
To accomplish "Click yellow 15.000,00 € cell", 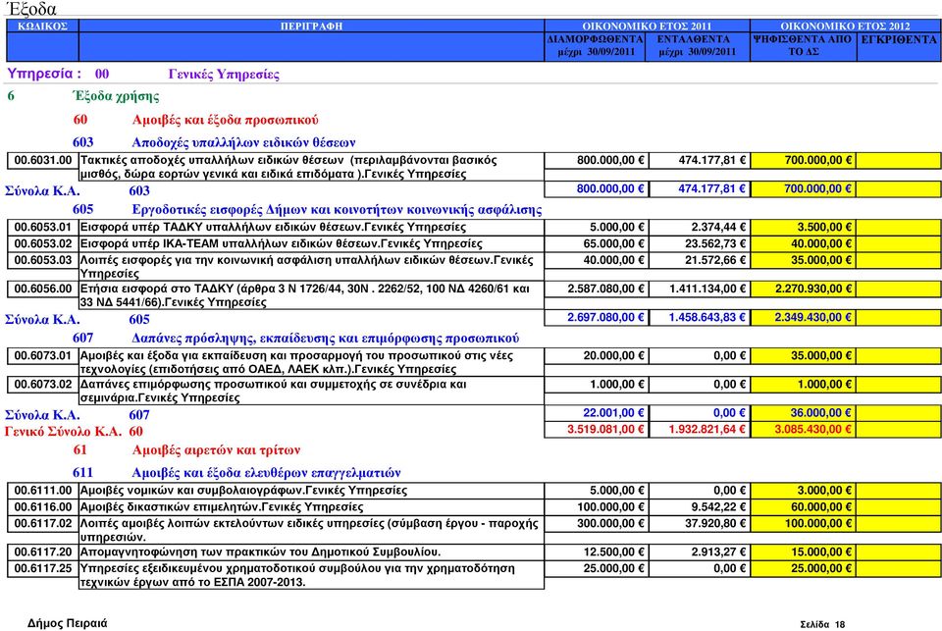I will point(804,552).
